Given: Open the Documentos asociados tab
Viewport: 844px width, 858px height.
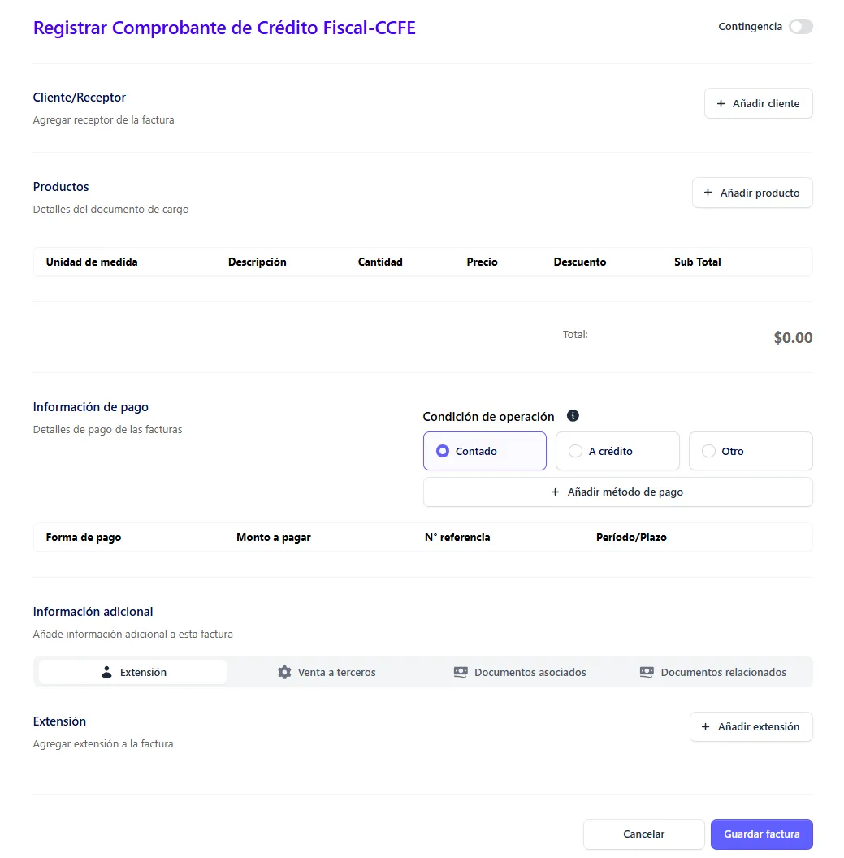Looking at the screenshot, I should point(520,672).
